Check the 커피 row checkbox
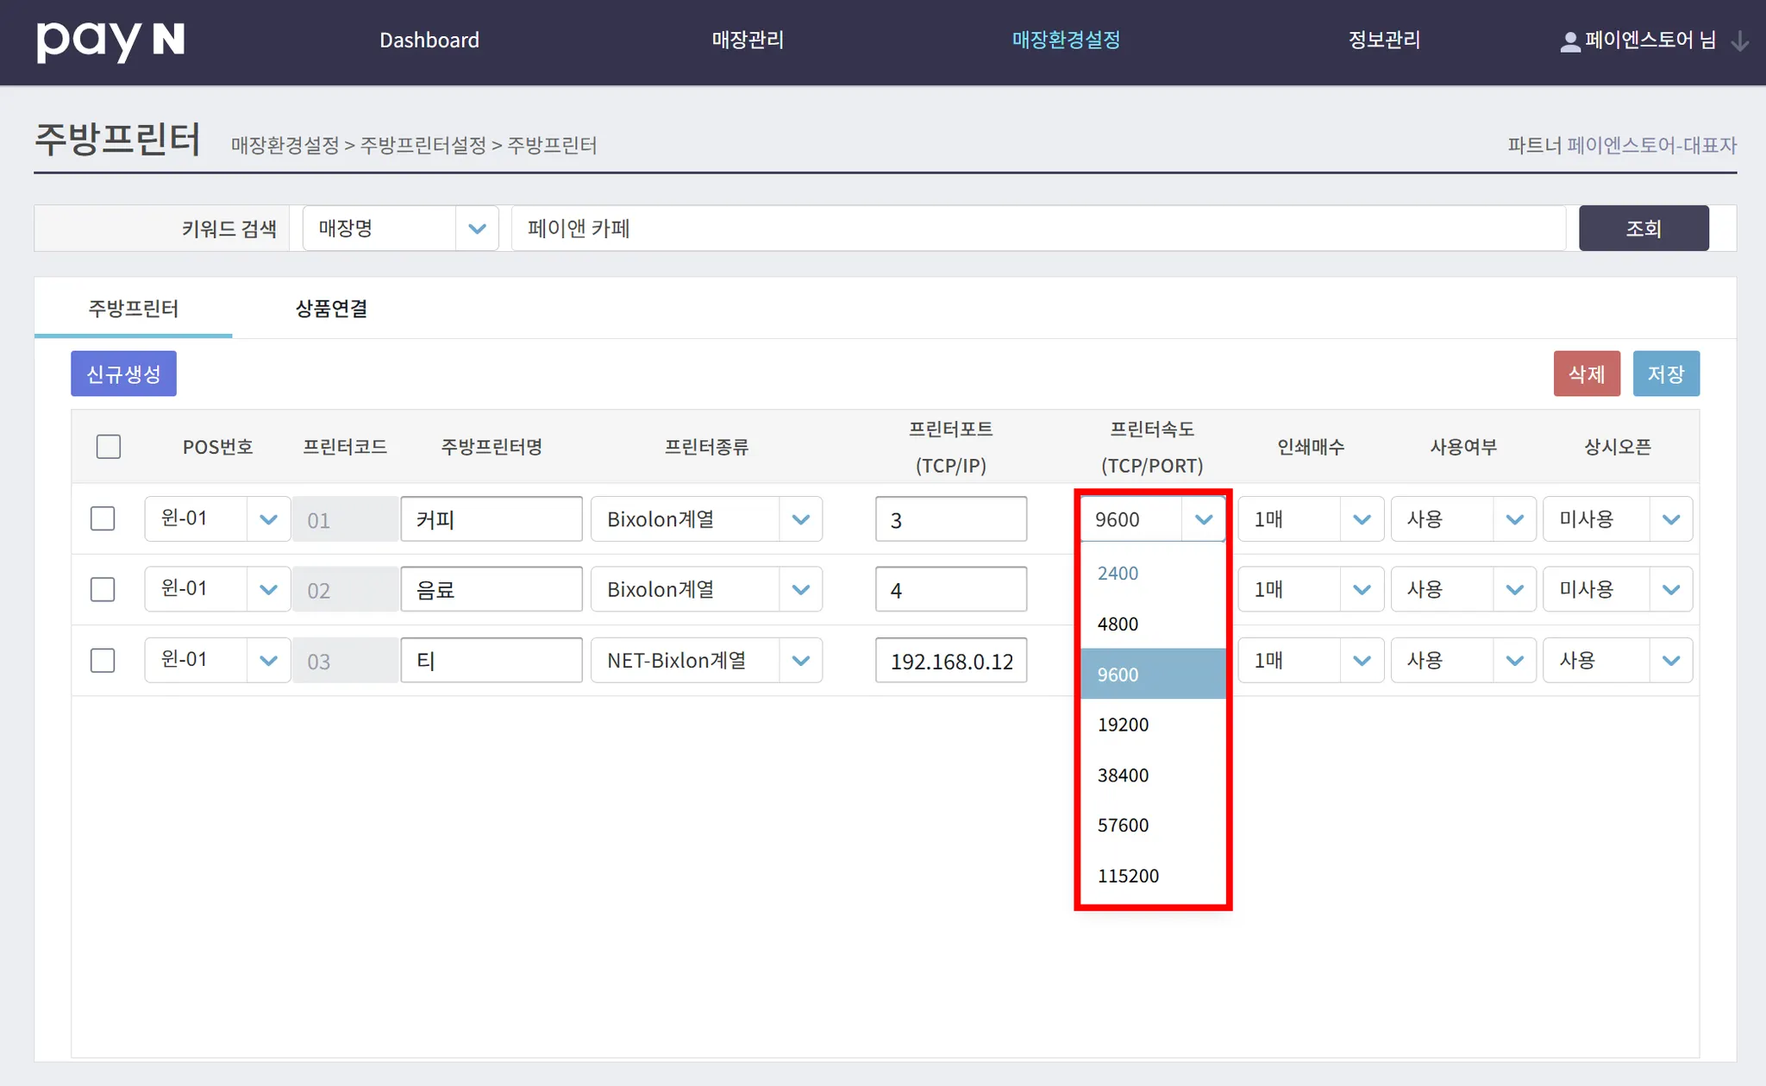The image size is (1766, 1086). (103, 518)
